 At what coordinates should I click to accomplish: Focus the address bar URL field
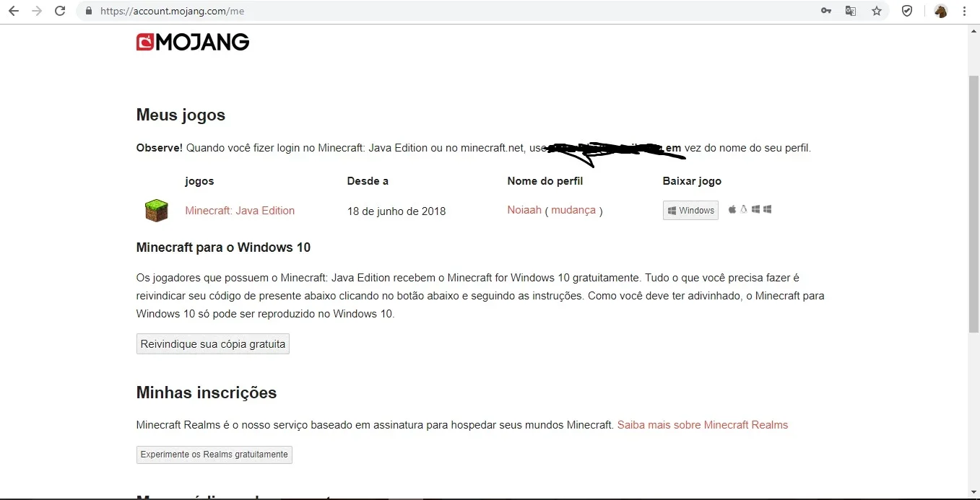click(x=448, y=11)
